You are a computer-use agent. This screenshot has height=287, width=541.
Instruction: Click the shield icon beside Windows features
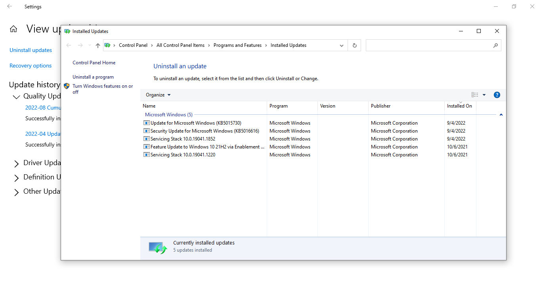click(x=67, y=86)
